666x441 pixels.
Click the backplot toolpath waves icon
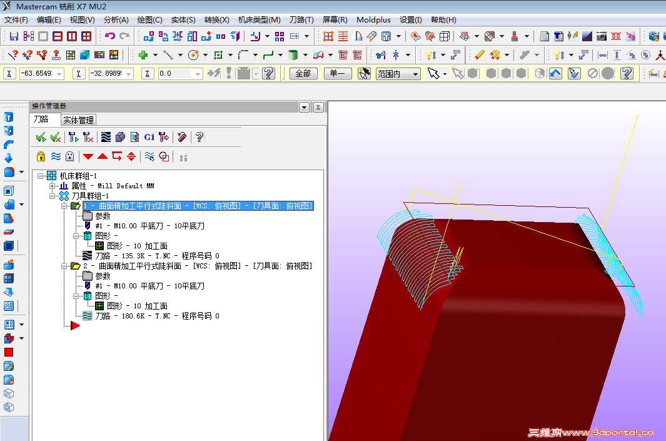tap(106, 137)
